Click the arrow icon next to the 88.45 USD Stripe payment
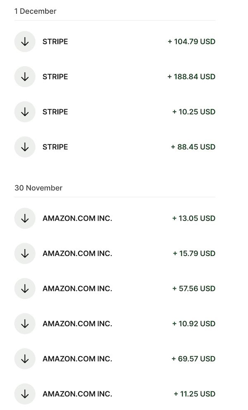 [25, 147]
